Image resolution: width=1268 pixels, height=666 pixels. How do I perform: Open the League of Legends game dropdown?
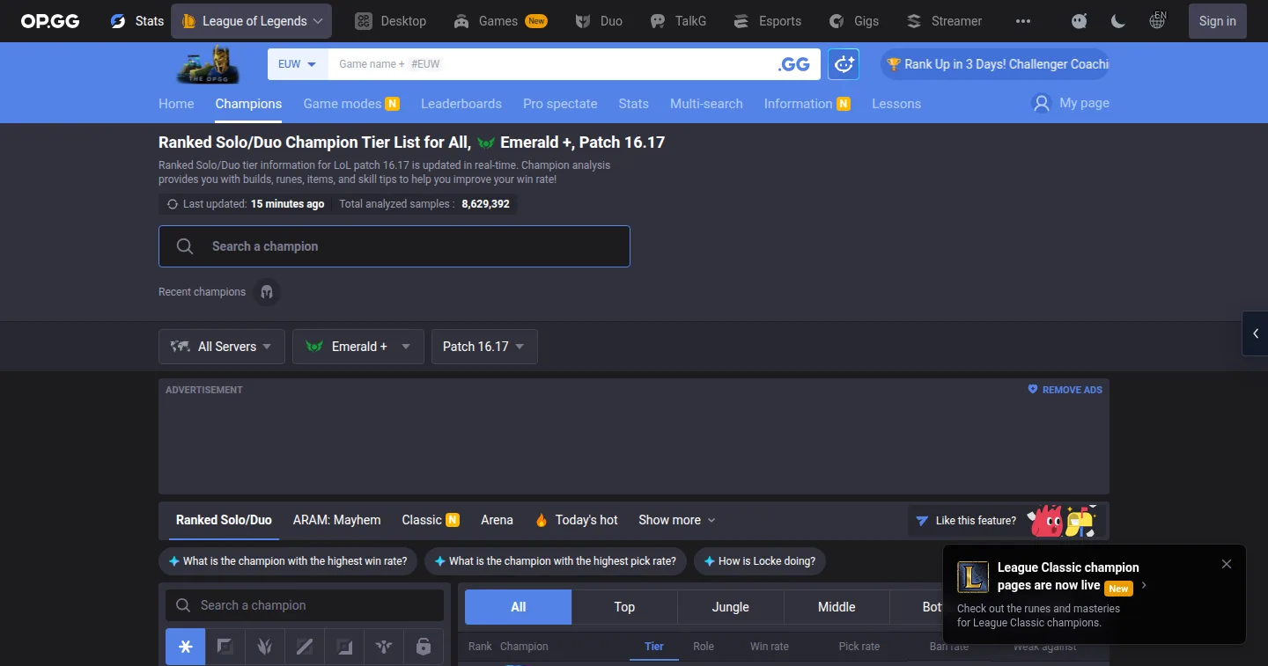point(252,21)
